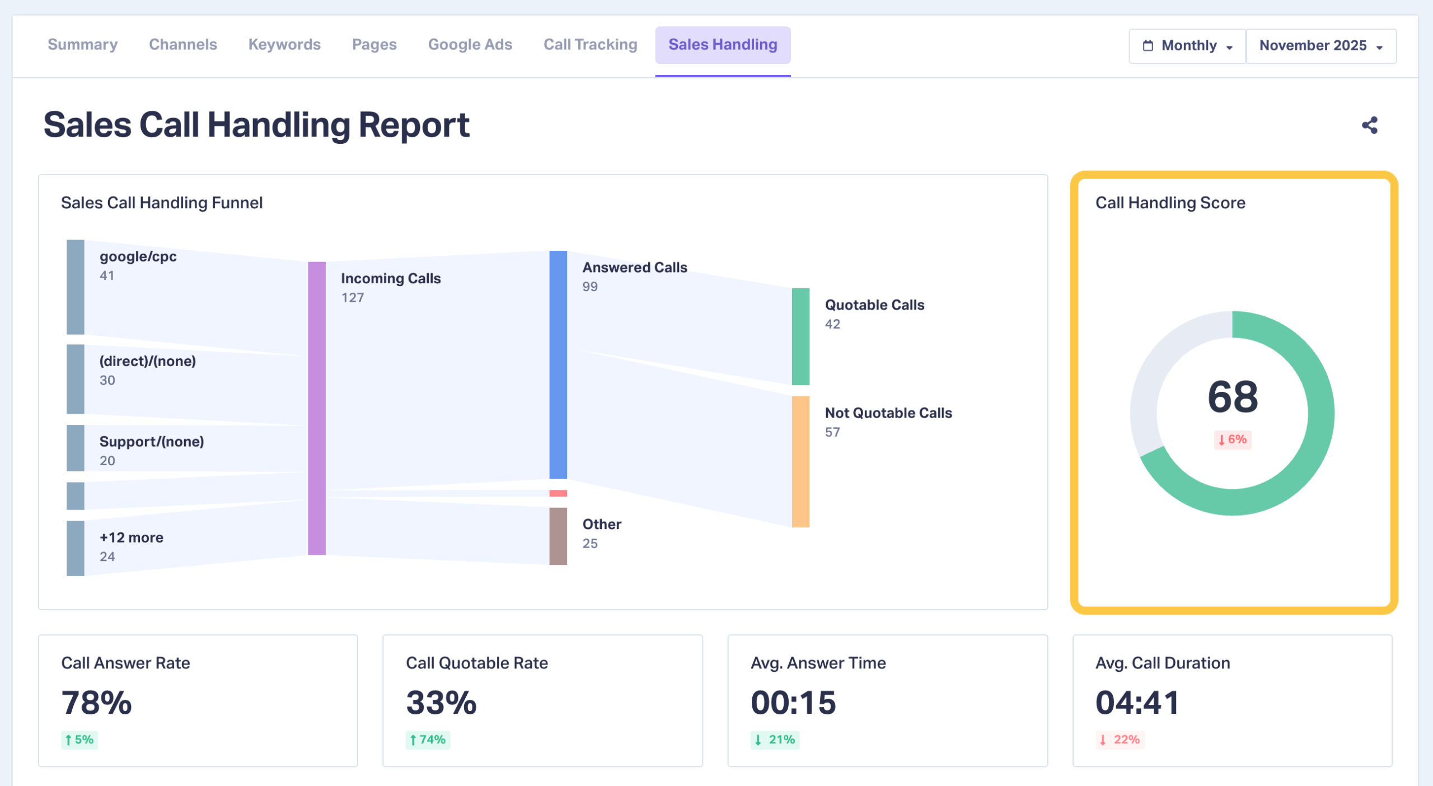Image resolution: width=1433 pixels, height=786 pixels.
Task: Select the Pages tab
Action: point(374,45)
